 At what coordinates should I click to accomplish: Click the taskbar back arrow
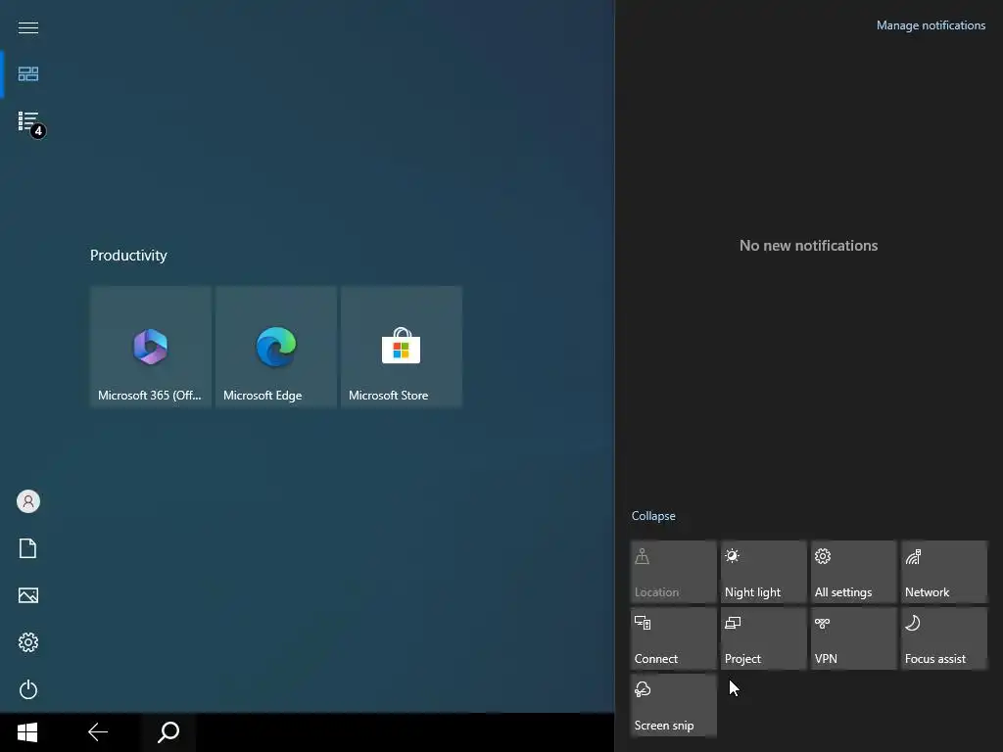pos(98,732)
